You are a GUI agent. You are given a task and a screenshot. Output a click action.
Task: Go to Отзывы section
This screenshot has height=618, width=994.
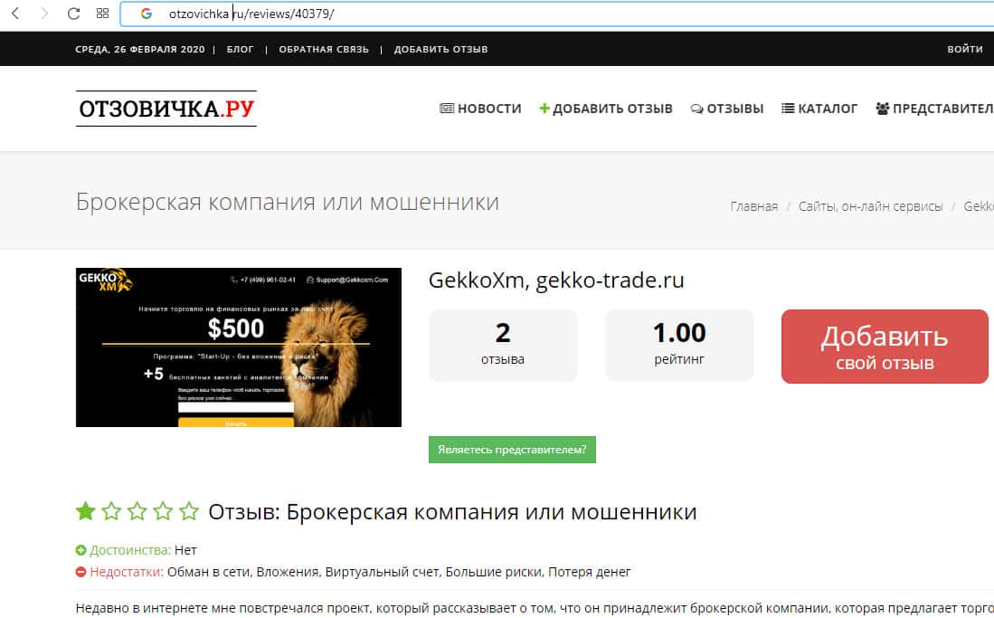(727, 109)
